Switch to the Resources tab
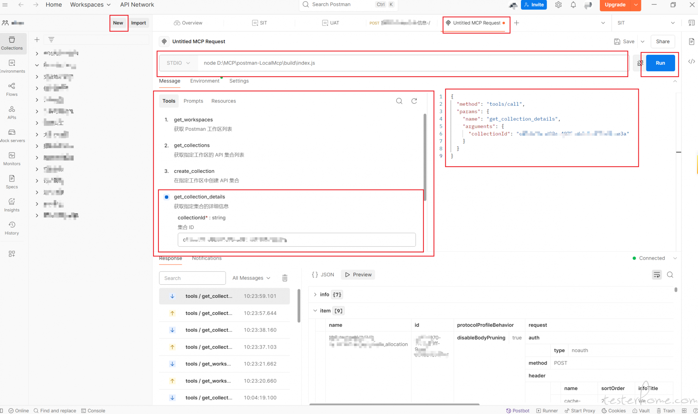The image size is (698, 414). [224, 101]
